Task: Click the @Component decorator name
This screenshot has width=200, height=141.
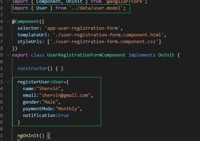Action: click(x=25, y=22)
